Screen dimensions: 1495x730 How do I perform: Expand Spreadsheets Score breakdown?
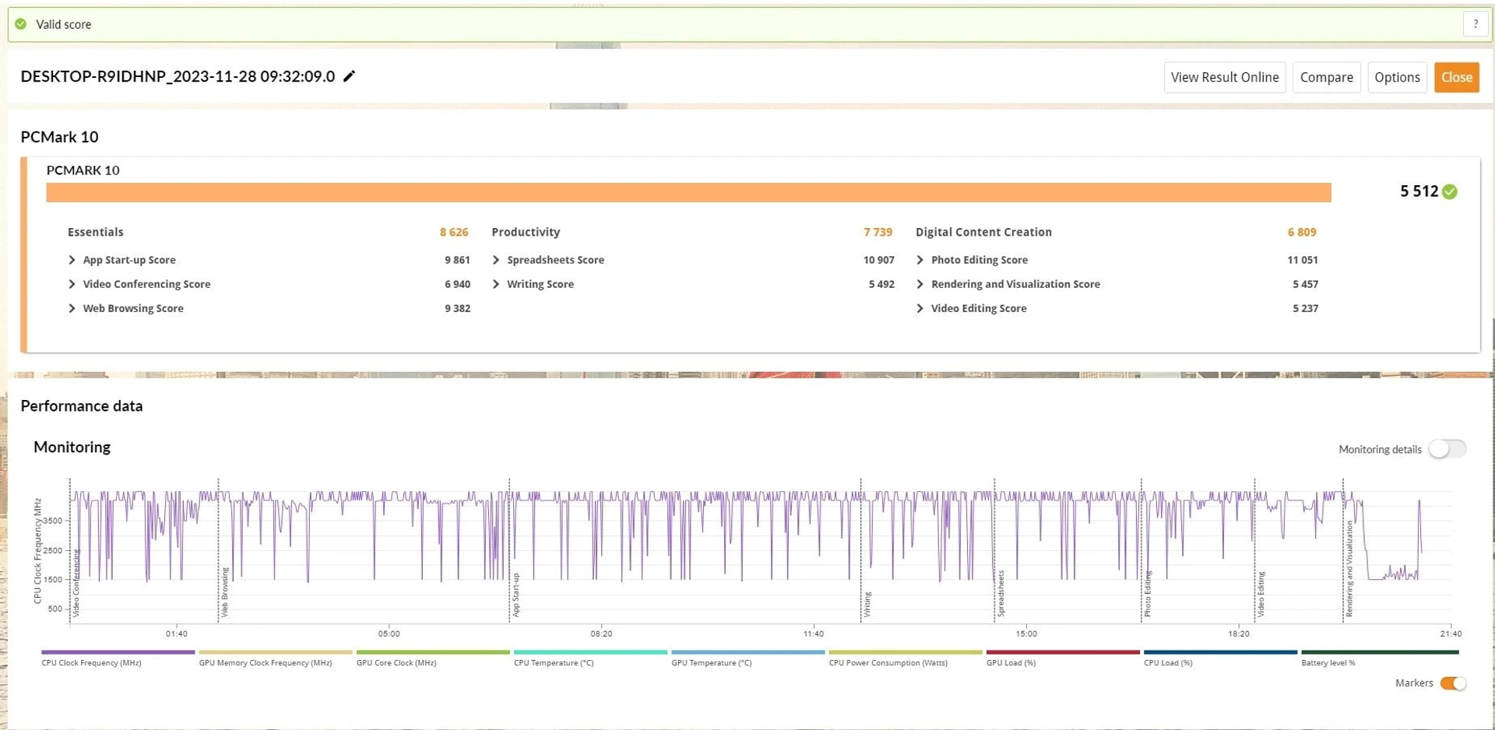click(x=496, y=260)
